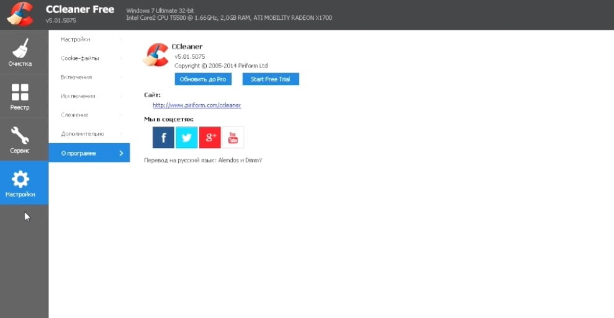614x318 pixels.
Task: Click the v5.01.5075 version under the header title
Action: tap(61, 20)
